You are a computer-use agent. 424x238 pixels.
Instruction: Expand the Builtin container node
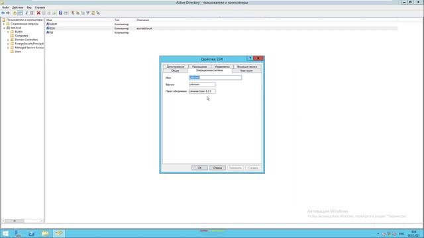(8, 32)
